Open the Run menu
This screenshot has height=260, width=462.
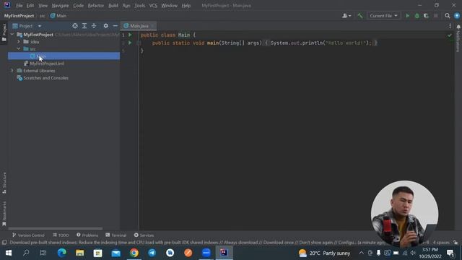(x=126, y=6)
